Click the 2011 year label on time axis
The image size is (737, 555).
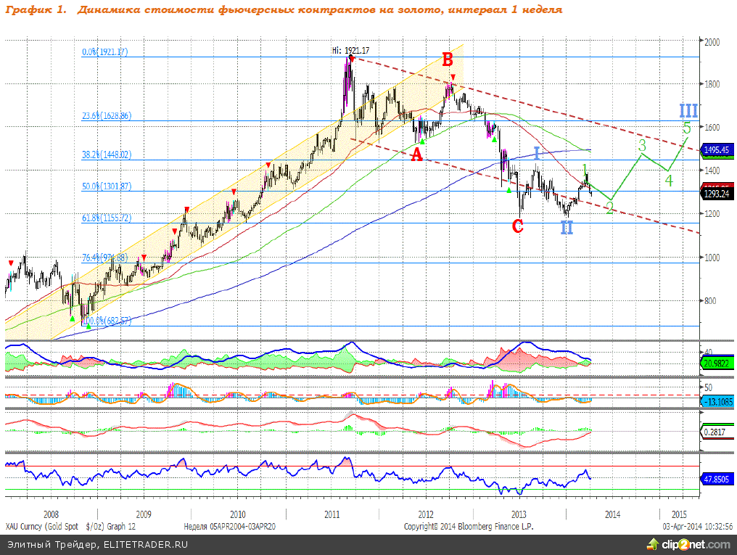332,514
